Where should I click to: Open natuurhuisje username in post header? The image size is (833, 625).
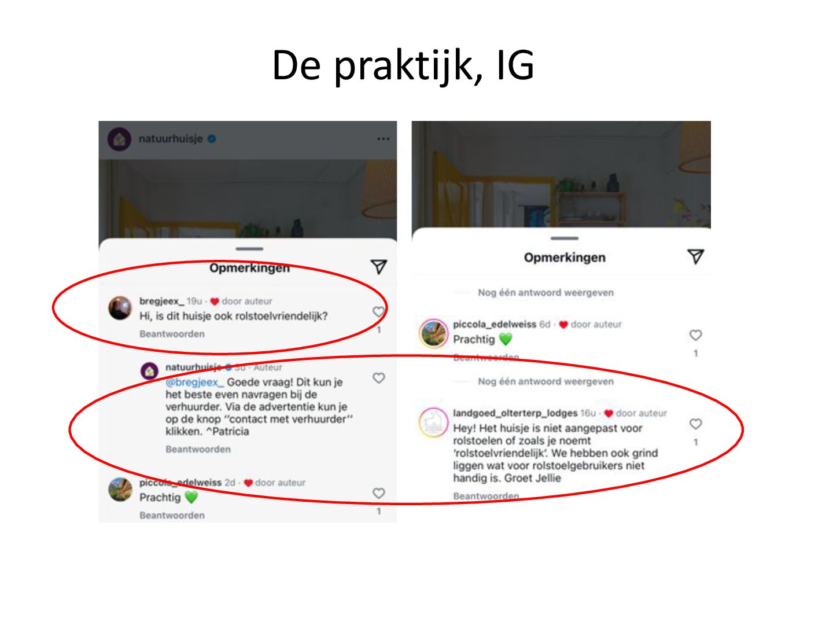click(171, 139)
